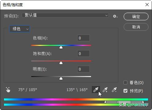Click the 明度 lightness slider handle
The width and height of the screenshot is (152, 110).
[61, 78]
